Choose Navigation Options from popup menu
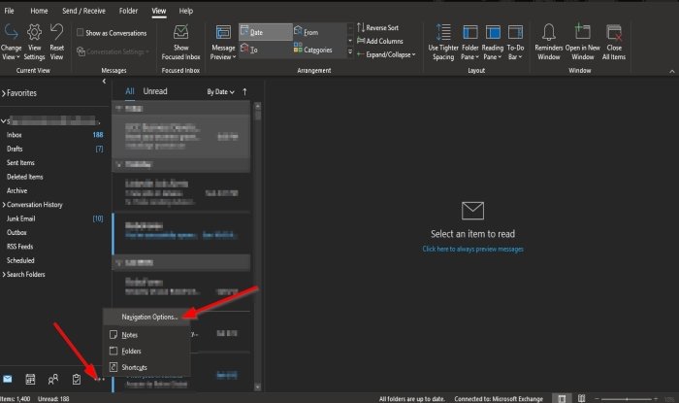This screenshot has height=403, width=679. coord(149,317)
